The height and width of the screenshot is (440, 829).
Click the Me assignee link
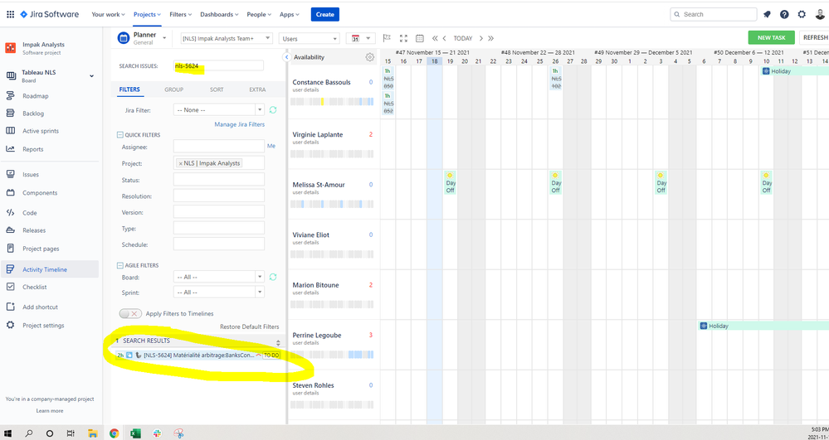[271, 146]
